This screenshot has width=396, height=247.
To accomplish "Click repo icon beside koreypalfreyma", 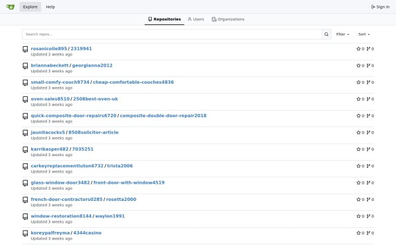I will (x=25, y=233).
